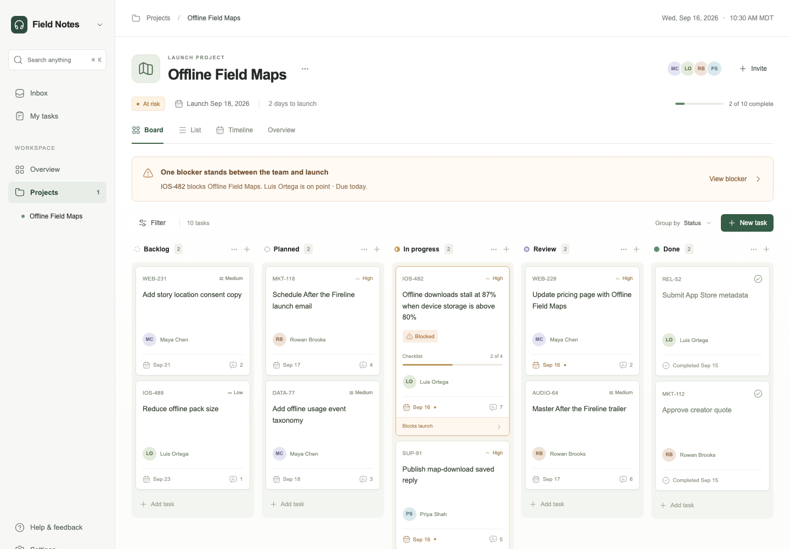Click the plus icon in Done header

tap(766, 249)
